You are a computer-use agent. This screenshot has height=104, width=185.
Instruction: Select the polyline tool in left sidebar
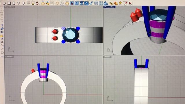[x=2, y=12]
